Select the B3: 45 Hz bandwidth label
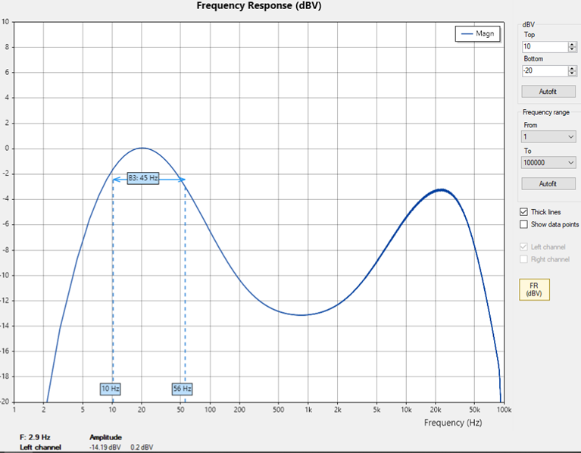Viewport: 581px width, 453px height. point(143,178)
